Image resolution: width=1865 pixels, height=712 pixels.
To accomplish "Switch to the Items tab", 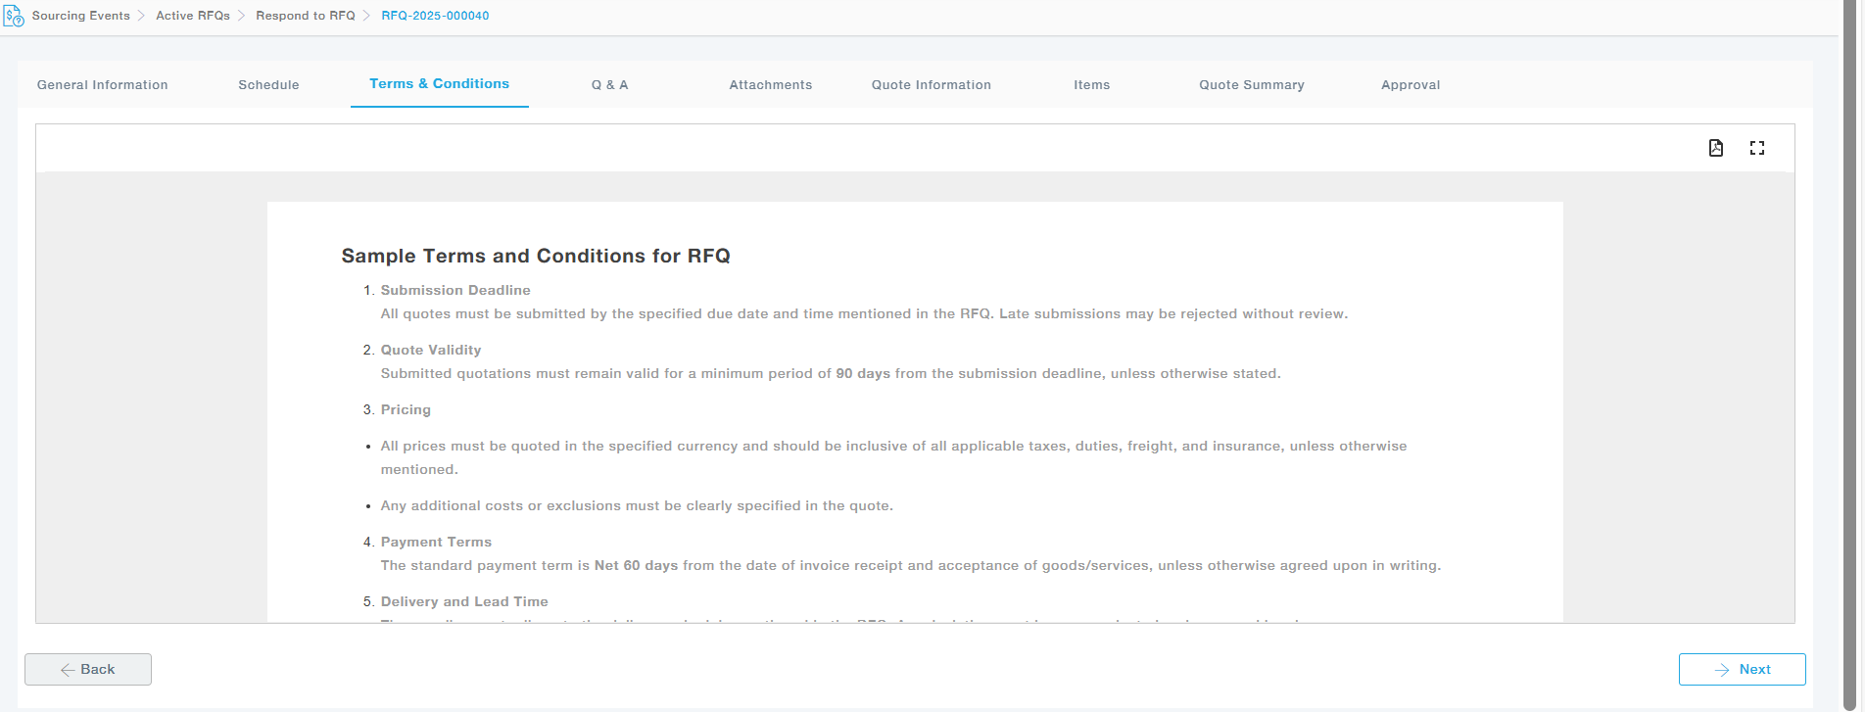I will coord(1091,85).
